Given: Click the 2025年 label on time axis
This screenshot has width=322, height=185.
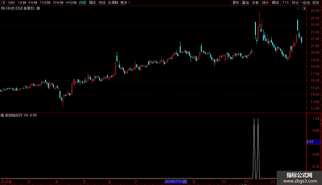Looking at the screenshot, I should click(x=6, y=182).
